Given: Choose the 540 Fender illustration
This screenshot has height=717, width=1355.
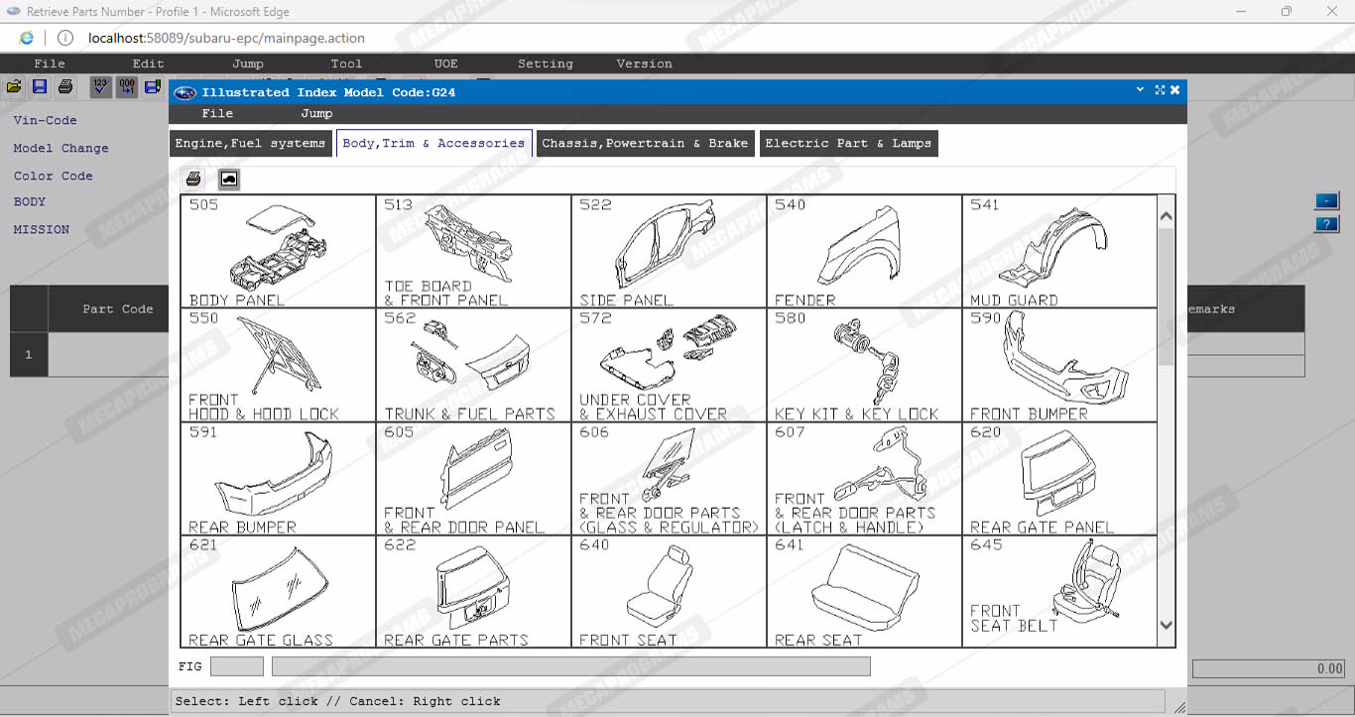Looking at the screenshot, I should [x=863, y=251].
